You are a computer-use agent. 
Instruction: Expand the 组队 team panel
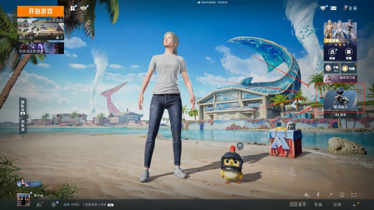pyautogui.click(x=23, y=107)
